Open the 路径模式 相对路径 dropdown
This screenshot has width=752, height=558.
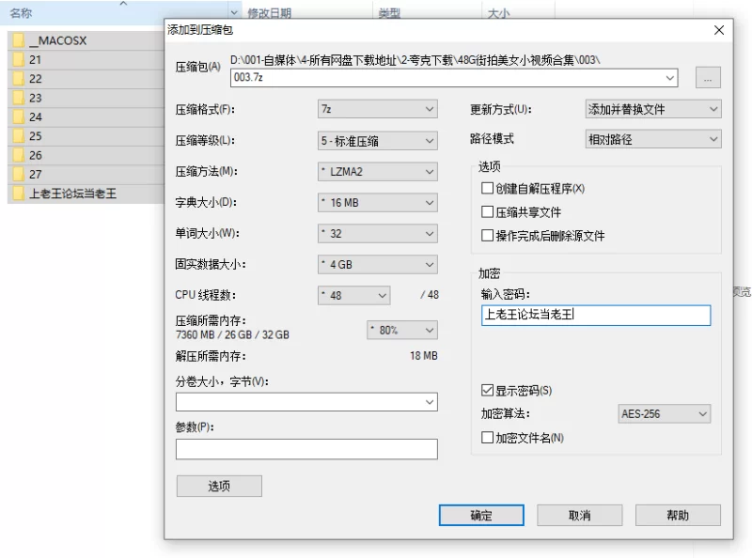tap(653, 139)
